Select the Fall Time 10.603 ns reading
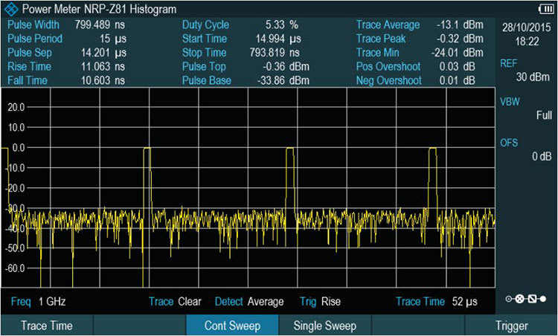The image size is (558, 336). coord(66,80)
